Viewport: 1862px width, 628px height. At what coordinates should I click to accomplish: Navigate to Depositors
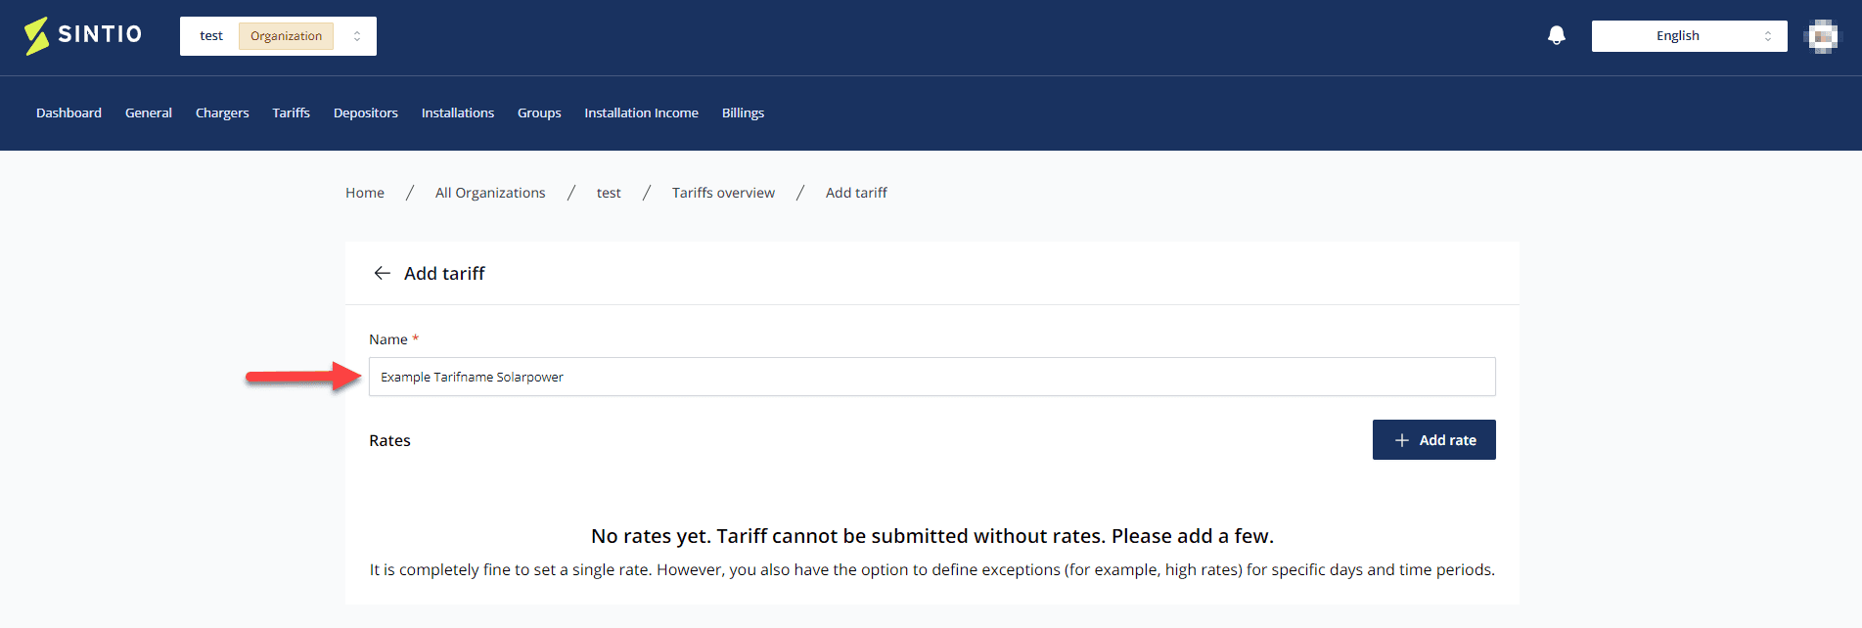366,112
